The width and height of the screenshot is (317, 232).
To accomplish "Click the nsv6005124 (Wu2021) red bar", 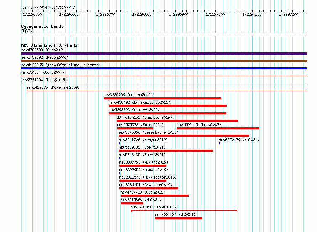I will click(179, 218).
